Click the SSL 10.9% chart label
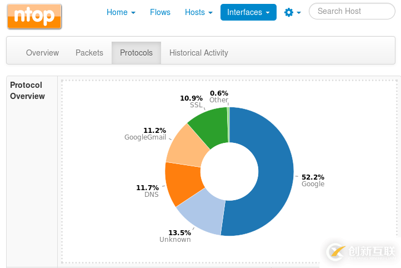The image size is (401, 268). point(192,101)
